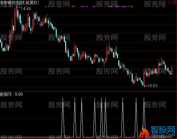The width and height of the screenshot is (177, 139).
Task: Select the 14.49 high price label
Action: (x=26, y=8)
